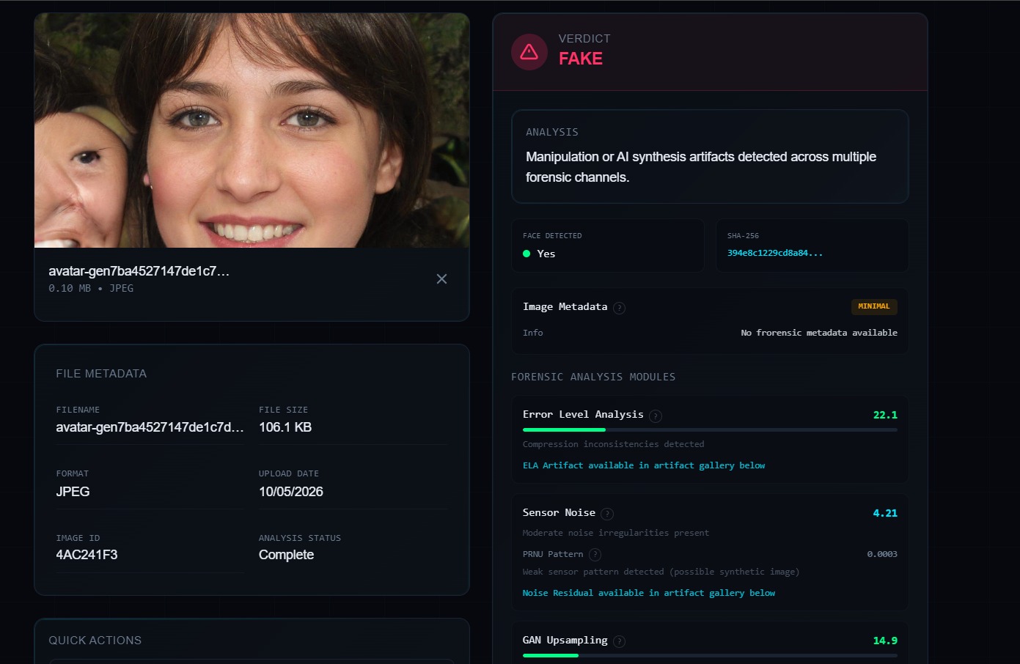Remove the uploaded avatar file with X

pos(441,279)
